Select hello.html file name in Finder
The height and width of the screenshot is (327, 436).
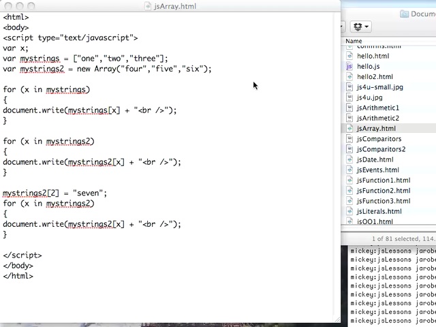tap(373, 56)
